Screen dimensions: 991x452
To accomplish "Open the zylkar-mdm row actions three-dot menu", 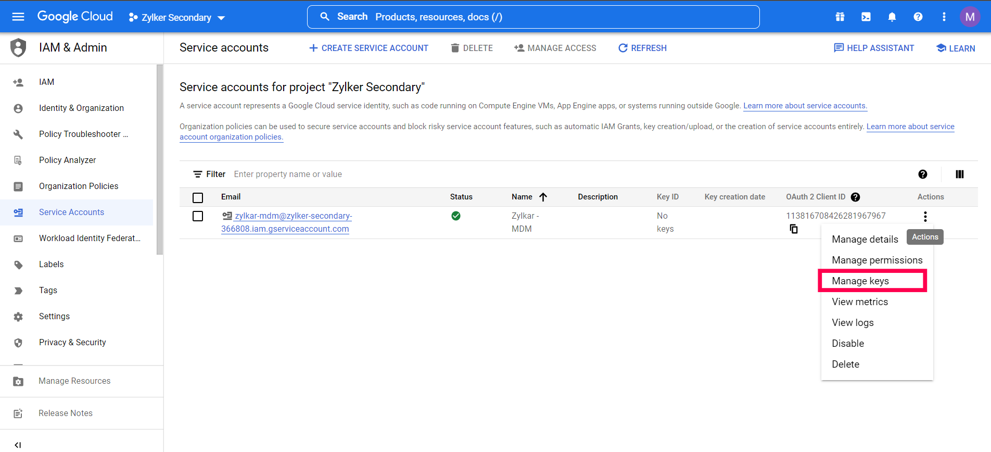I will 925,216.
